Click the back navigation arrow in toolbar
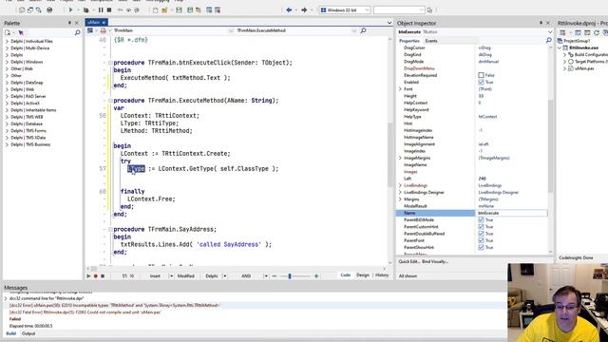 (289, 9)
